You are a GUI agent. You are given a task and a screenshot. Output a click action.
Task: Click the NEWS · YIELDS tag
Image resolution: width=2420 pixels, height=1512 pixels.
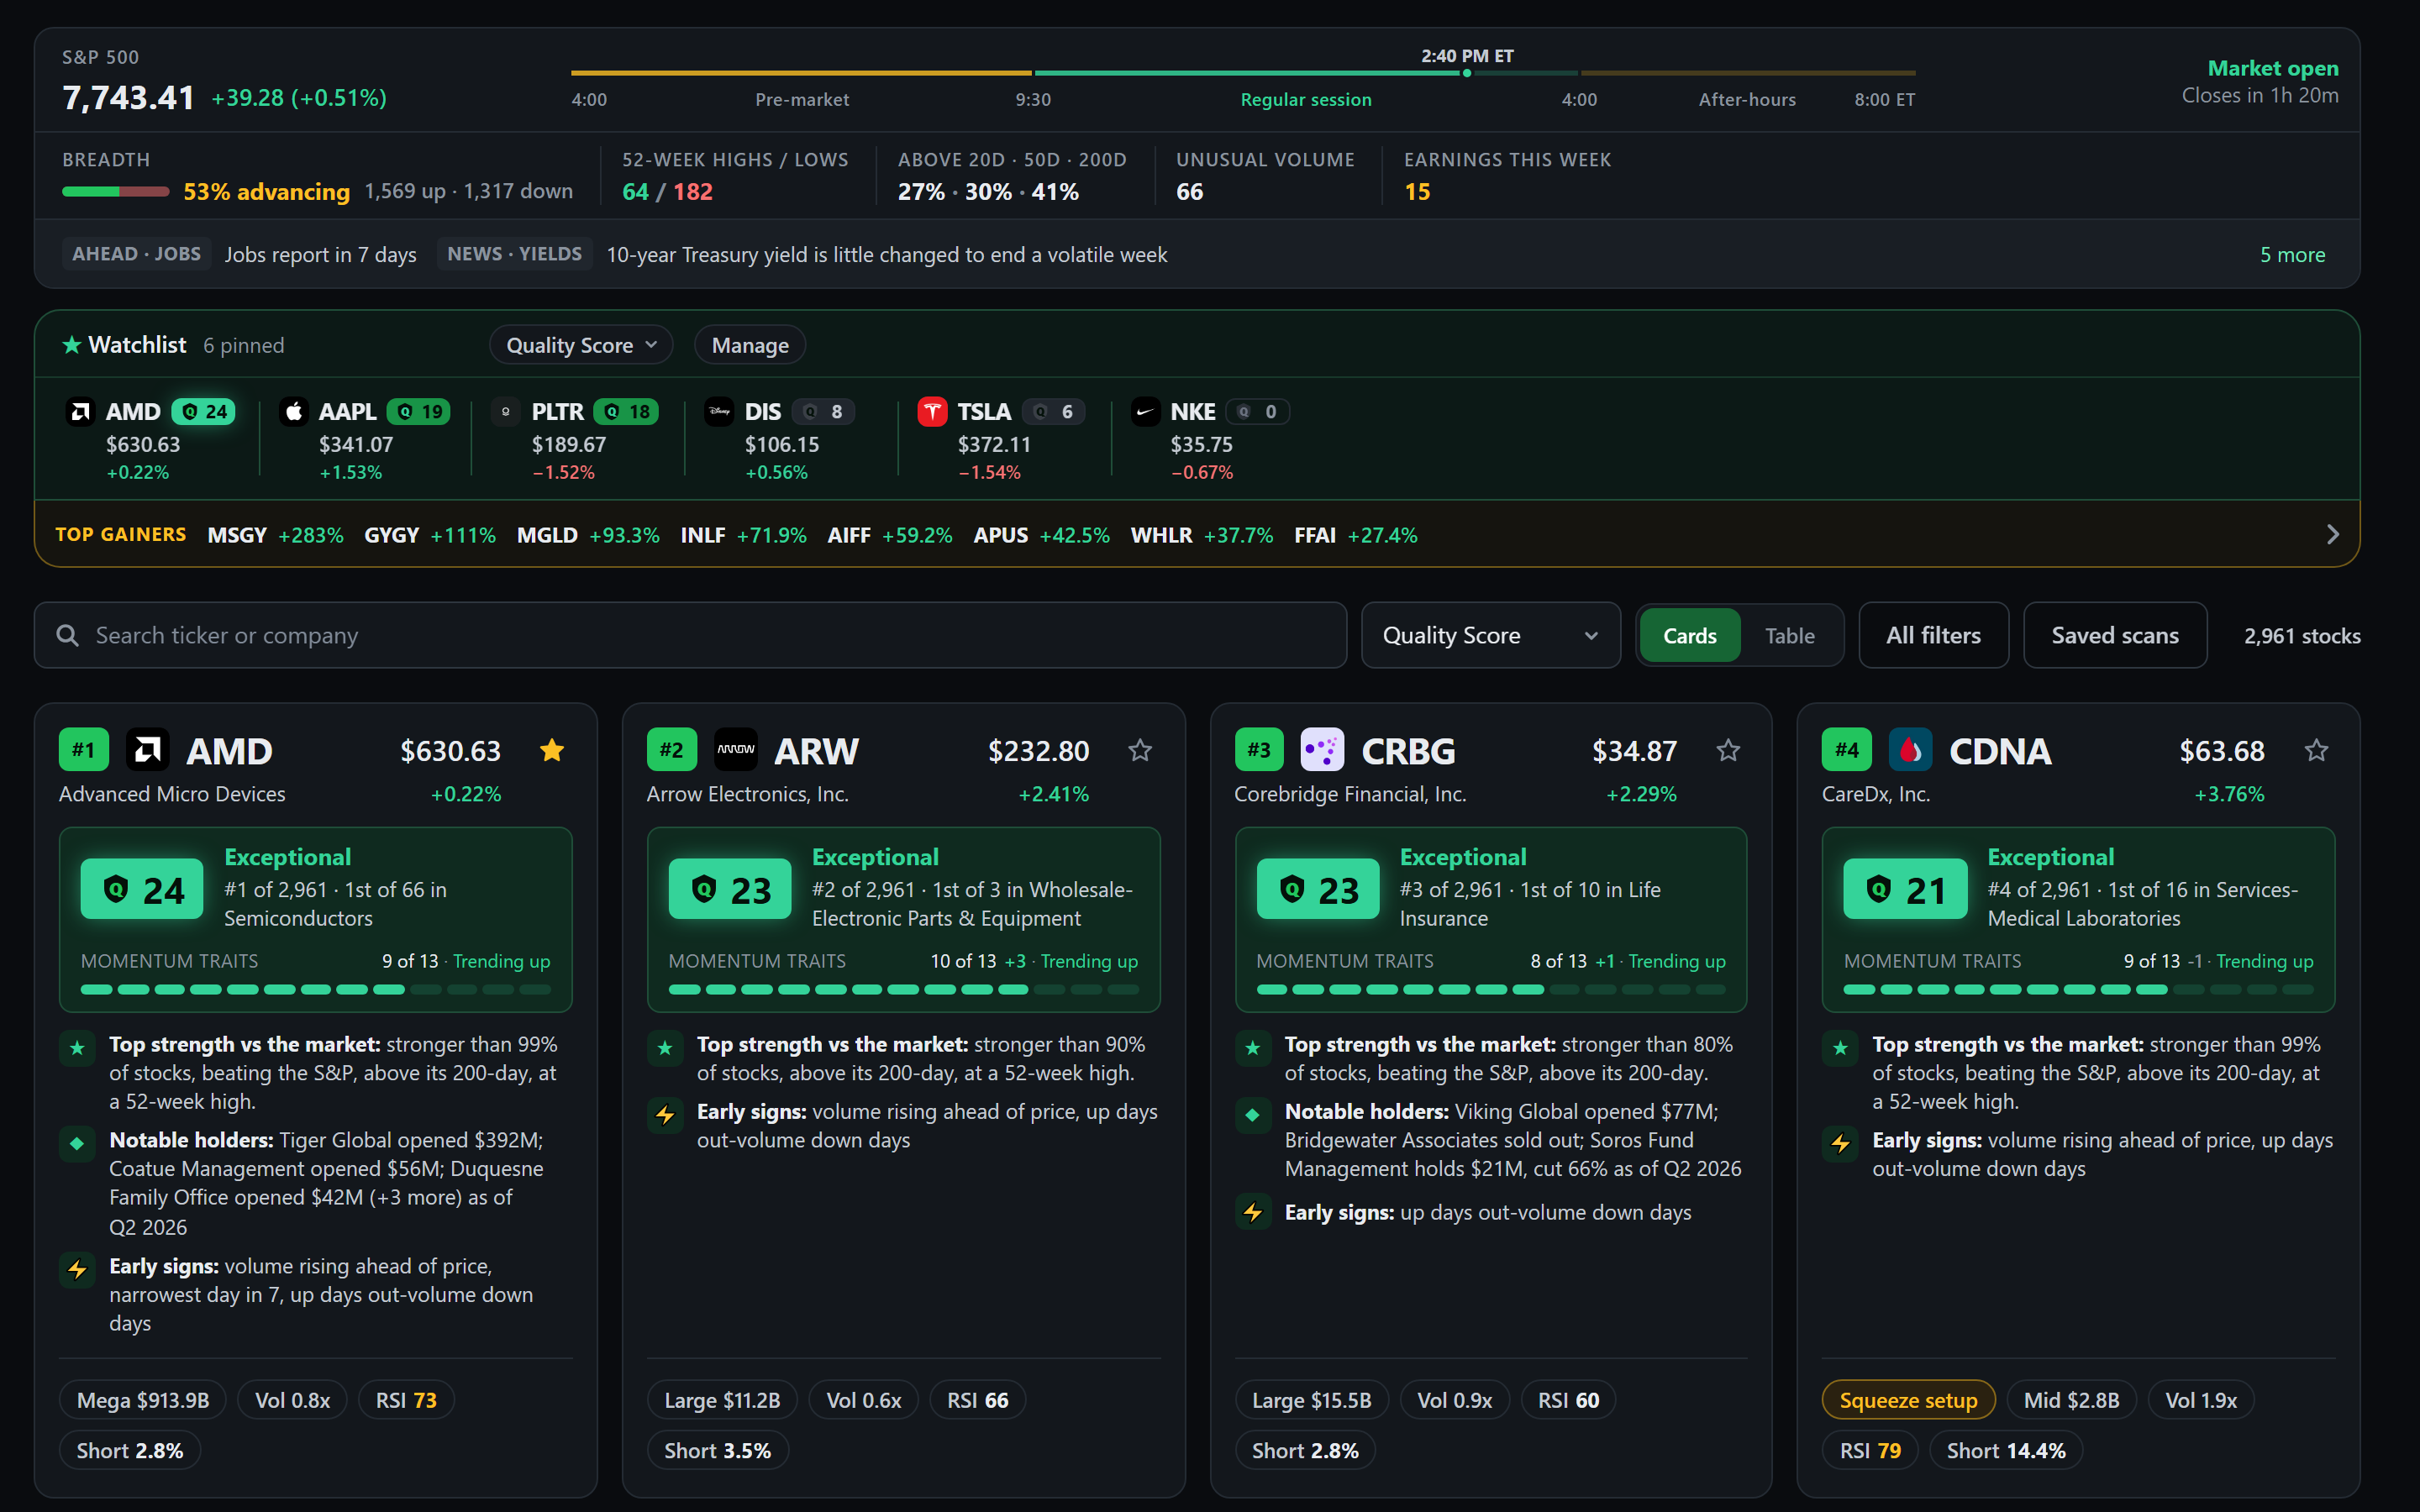[514, 254]
